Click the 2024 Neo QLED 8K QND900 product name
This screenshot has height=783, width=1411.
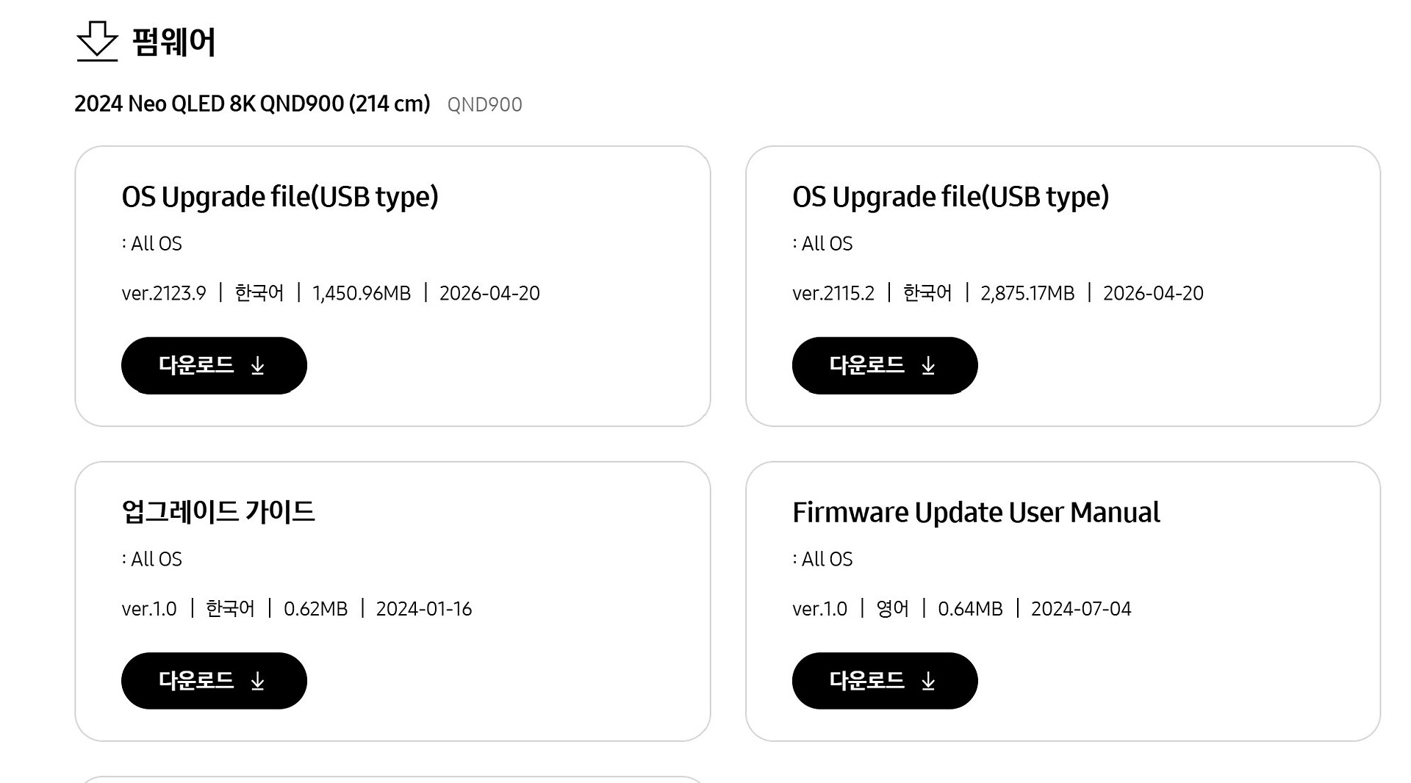tap(252, 104)
